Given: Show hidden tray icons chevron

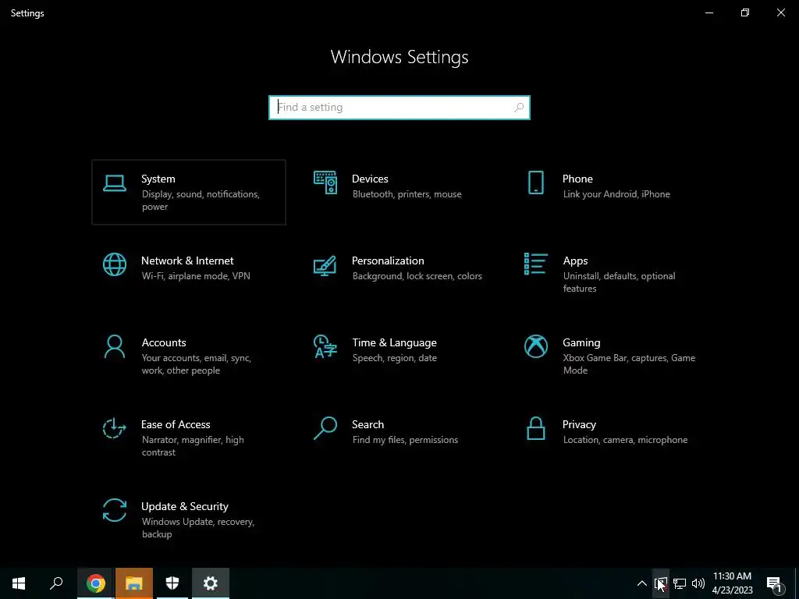Looking at the screenshot, I should coord(641,583).
